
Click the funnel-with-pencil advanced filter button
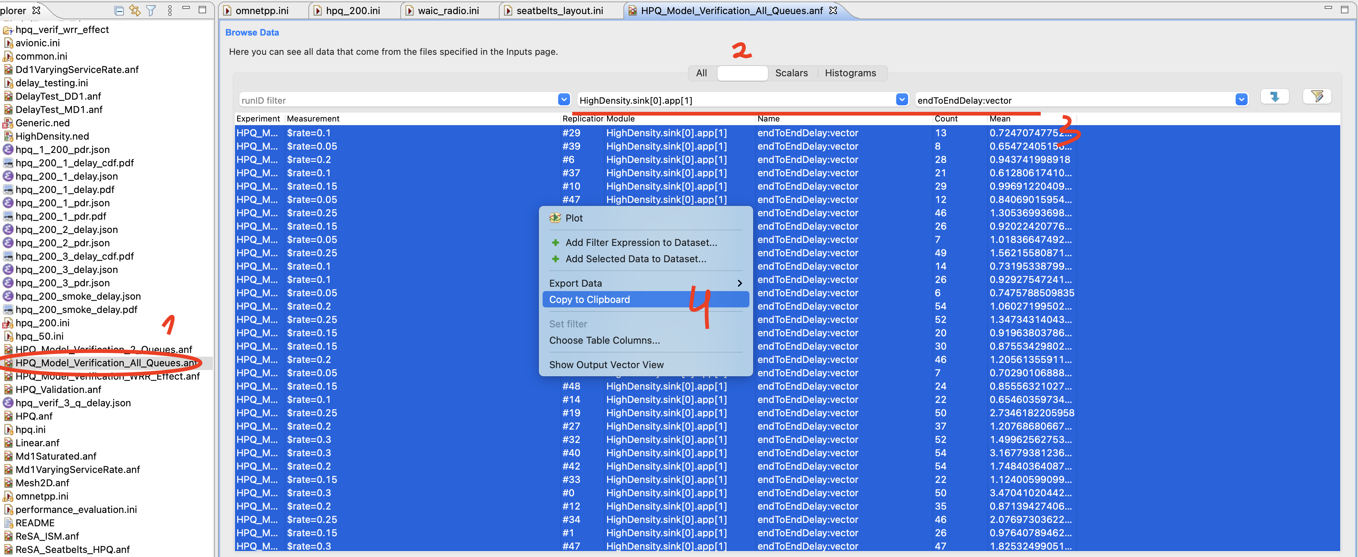1316,97
